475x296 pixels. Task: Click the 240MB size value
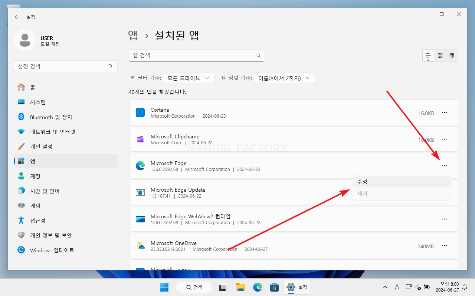[425, 246]
